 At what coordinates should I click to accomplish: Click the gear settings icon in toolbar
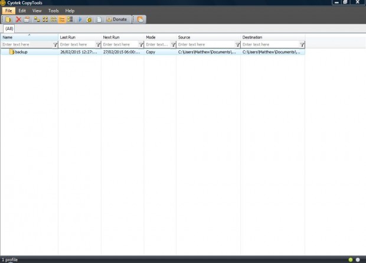[89, 20]
